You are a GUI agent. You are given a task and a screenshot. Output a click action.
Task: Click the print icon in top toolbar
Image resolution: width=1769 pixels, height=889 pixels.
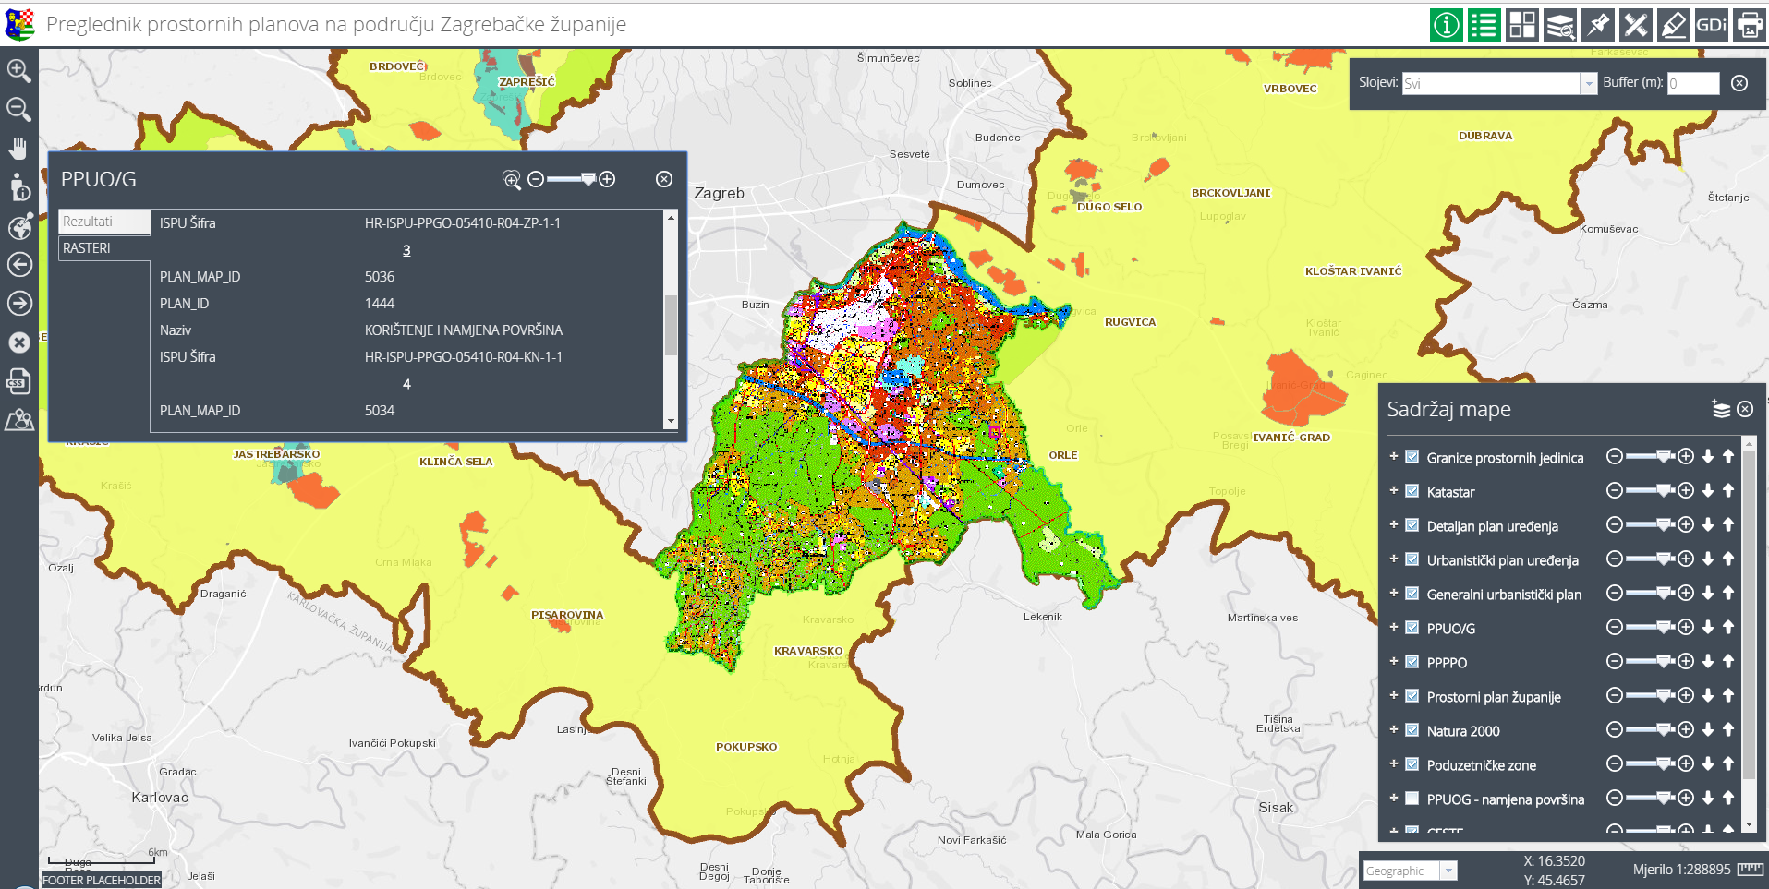click(x=1750, y=25)
